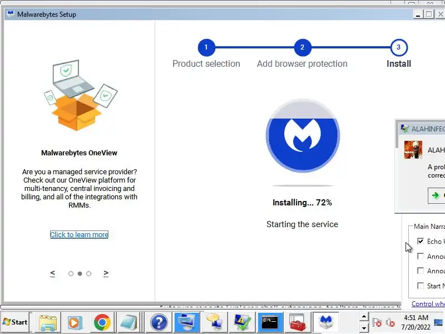Click the taskbar scroll up arrow
The image size is (445, 334).
pos(364,317)
